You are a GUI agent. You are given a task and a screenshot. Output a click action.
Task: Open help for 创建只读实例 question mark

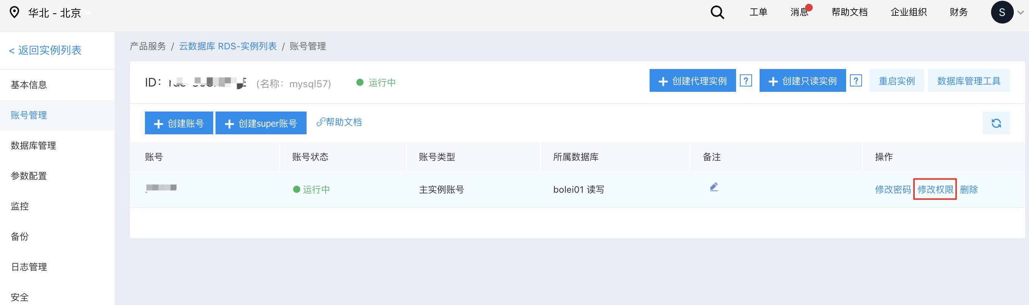click(856, 81)
